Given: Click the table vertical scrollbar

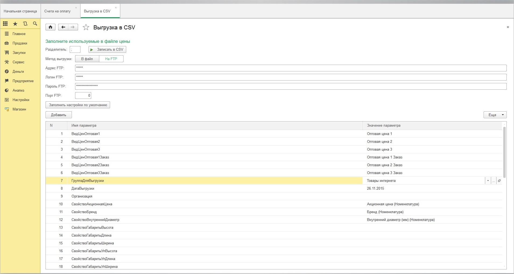Looking at the screenshot, I should pos(504,152).
